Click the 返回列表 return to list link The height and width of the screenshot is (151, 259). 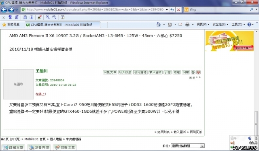(x=163, y=132)
